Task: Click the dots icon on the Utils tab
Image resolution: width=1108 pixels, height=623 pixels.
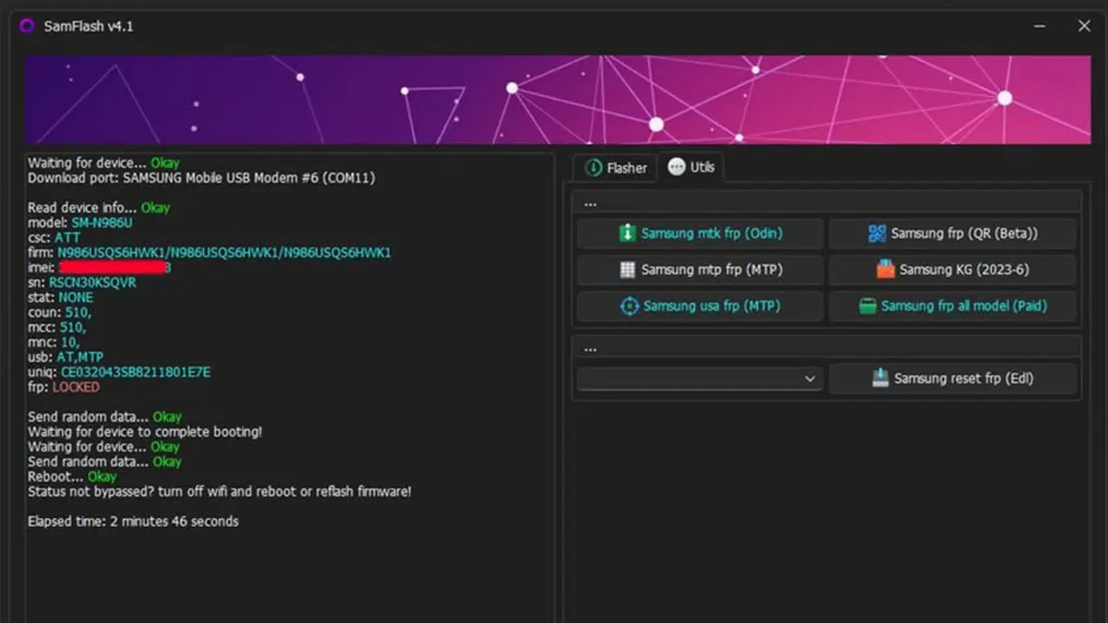Action: coord(676,166)
